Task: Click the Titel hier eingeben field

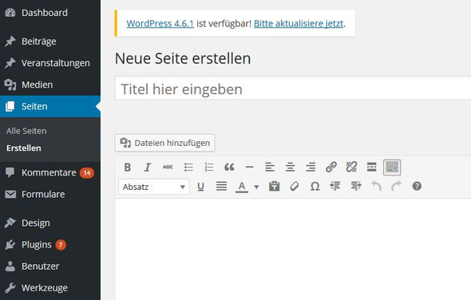Action: tap(293, 89)
